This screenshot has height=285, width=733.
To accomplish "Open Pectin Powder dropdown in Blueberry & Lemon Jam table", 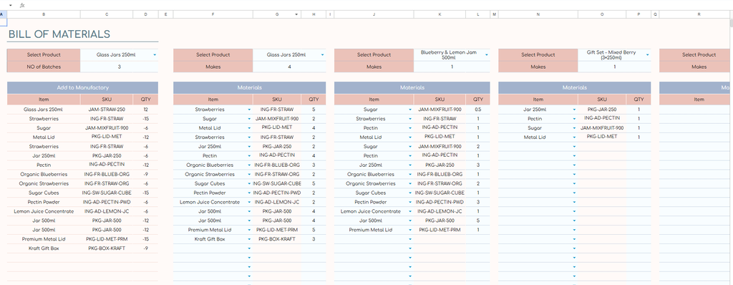I will (410, 202).
